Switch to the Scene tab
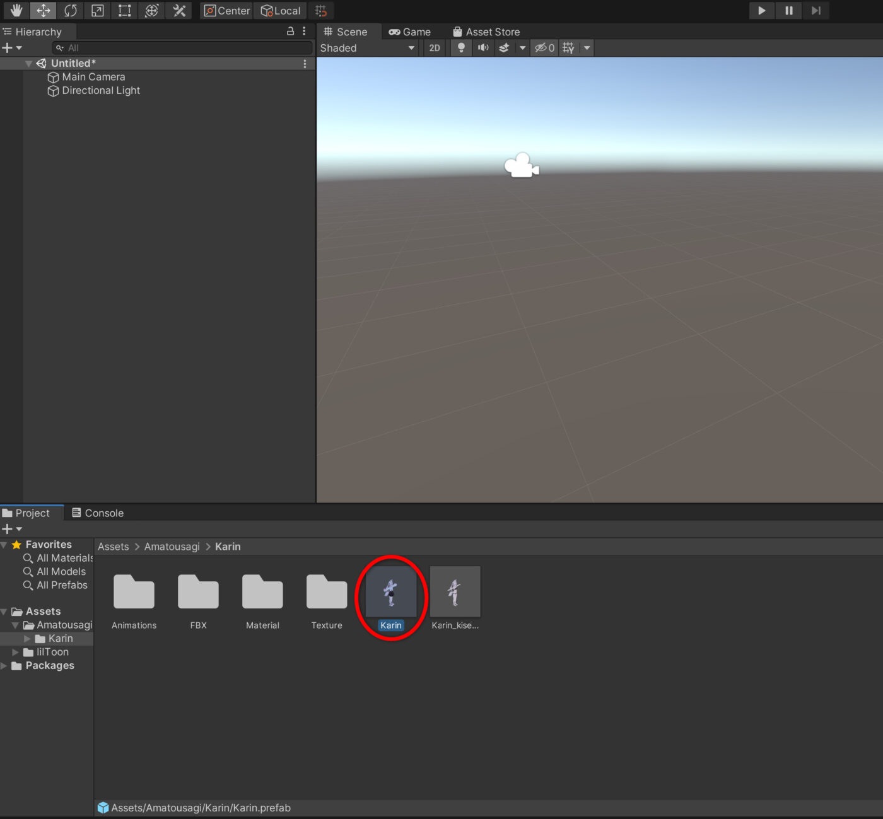This screenshot has height=819, width=883. point(346,32)
